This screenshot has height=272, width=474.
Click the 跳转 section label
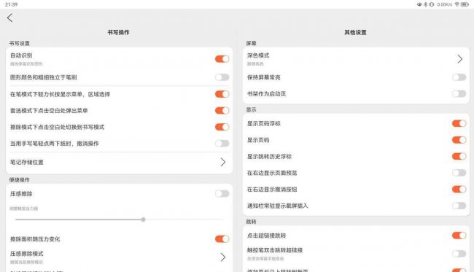point(251,222)
